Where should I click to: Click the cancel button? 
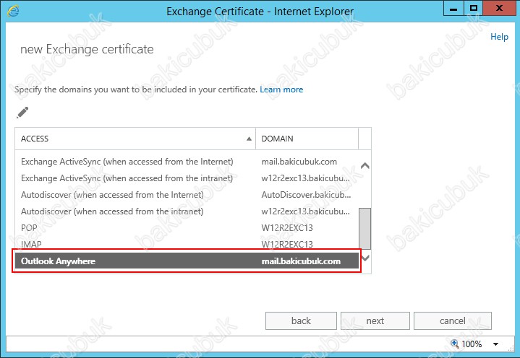pos(452,320)
